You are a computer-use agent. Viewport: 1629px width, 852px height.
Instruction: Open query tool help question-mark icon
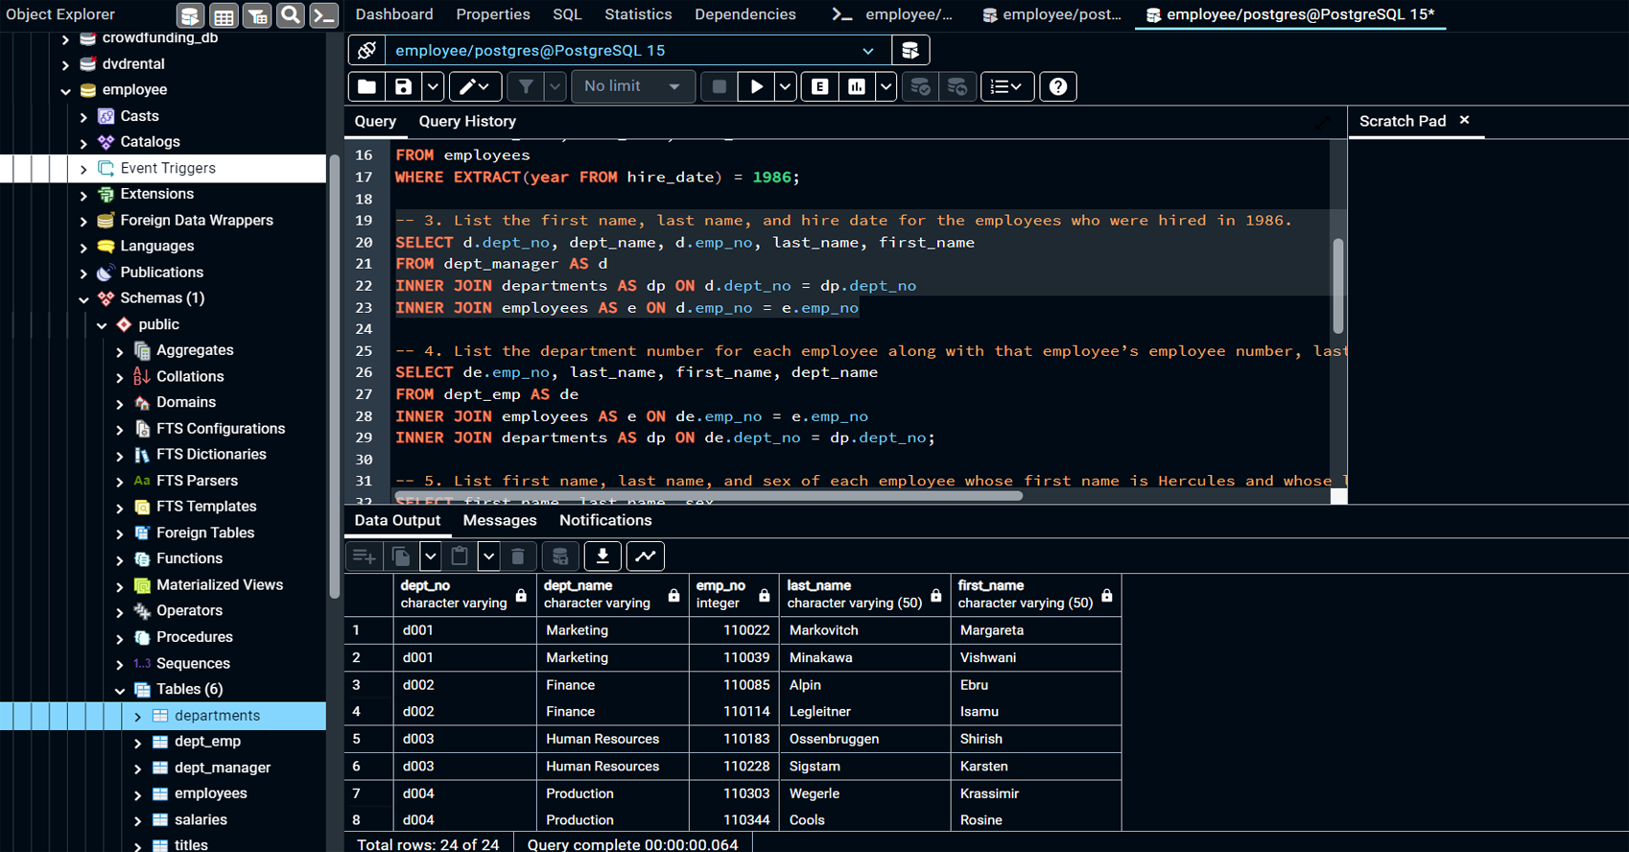[1057, 86]
